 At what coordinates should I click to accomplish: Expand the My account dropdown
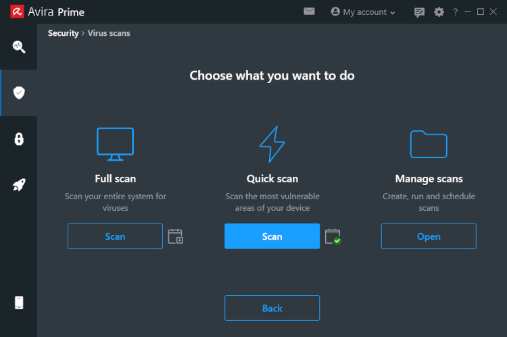[363, 12]
